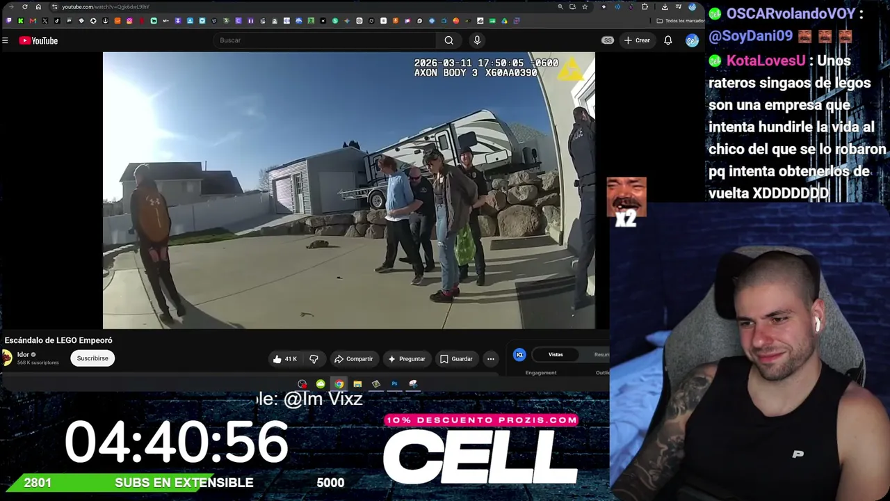Viewport: 890px width, 501px height.
Task: Click the SS badge beside Crear
Action: point(608,40)
